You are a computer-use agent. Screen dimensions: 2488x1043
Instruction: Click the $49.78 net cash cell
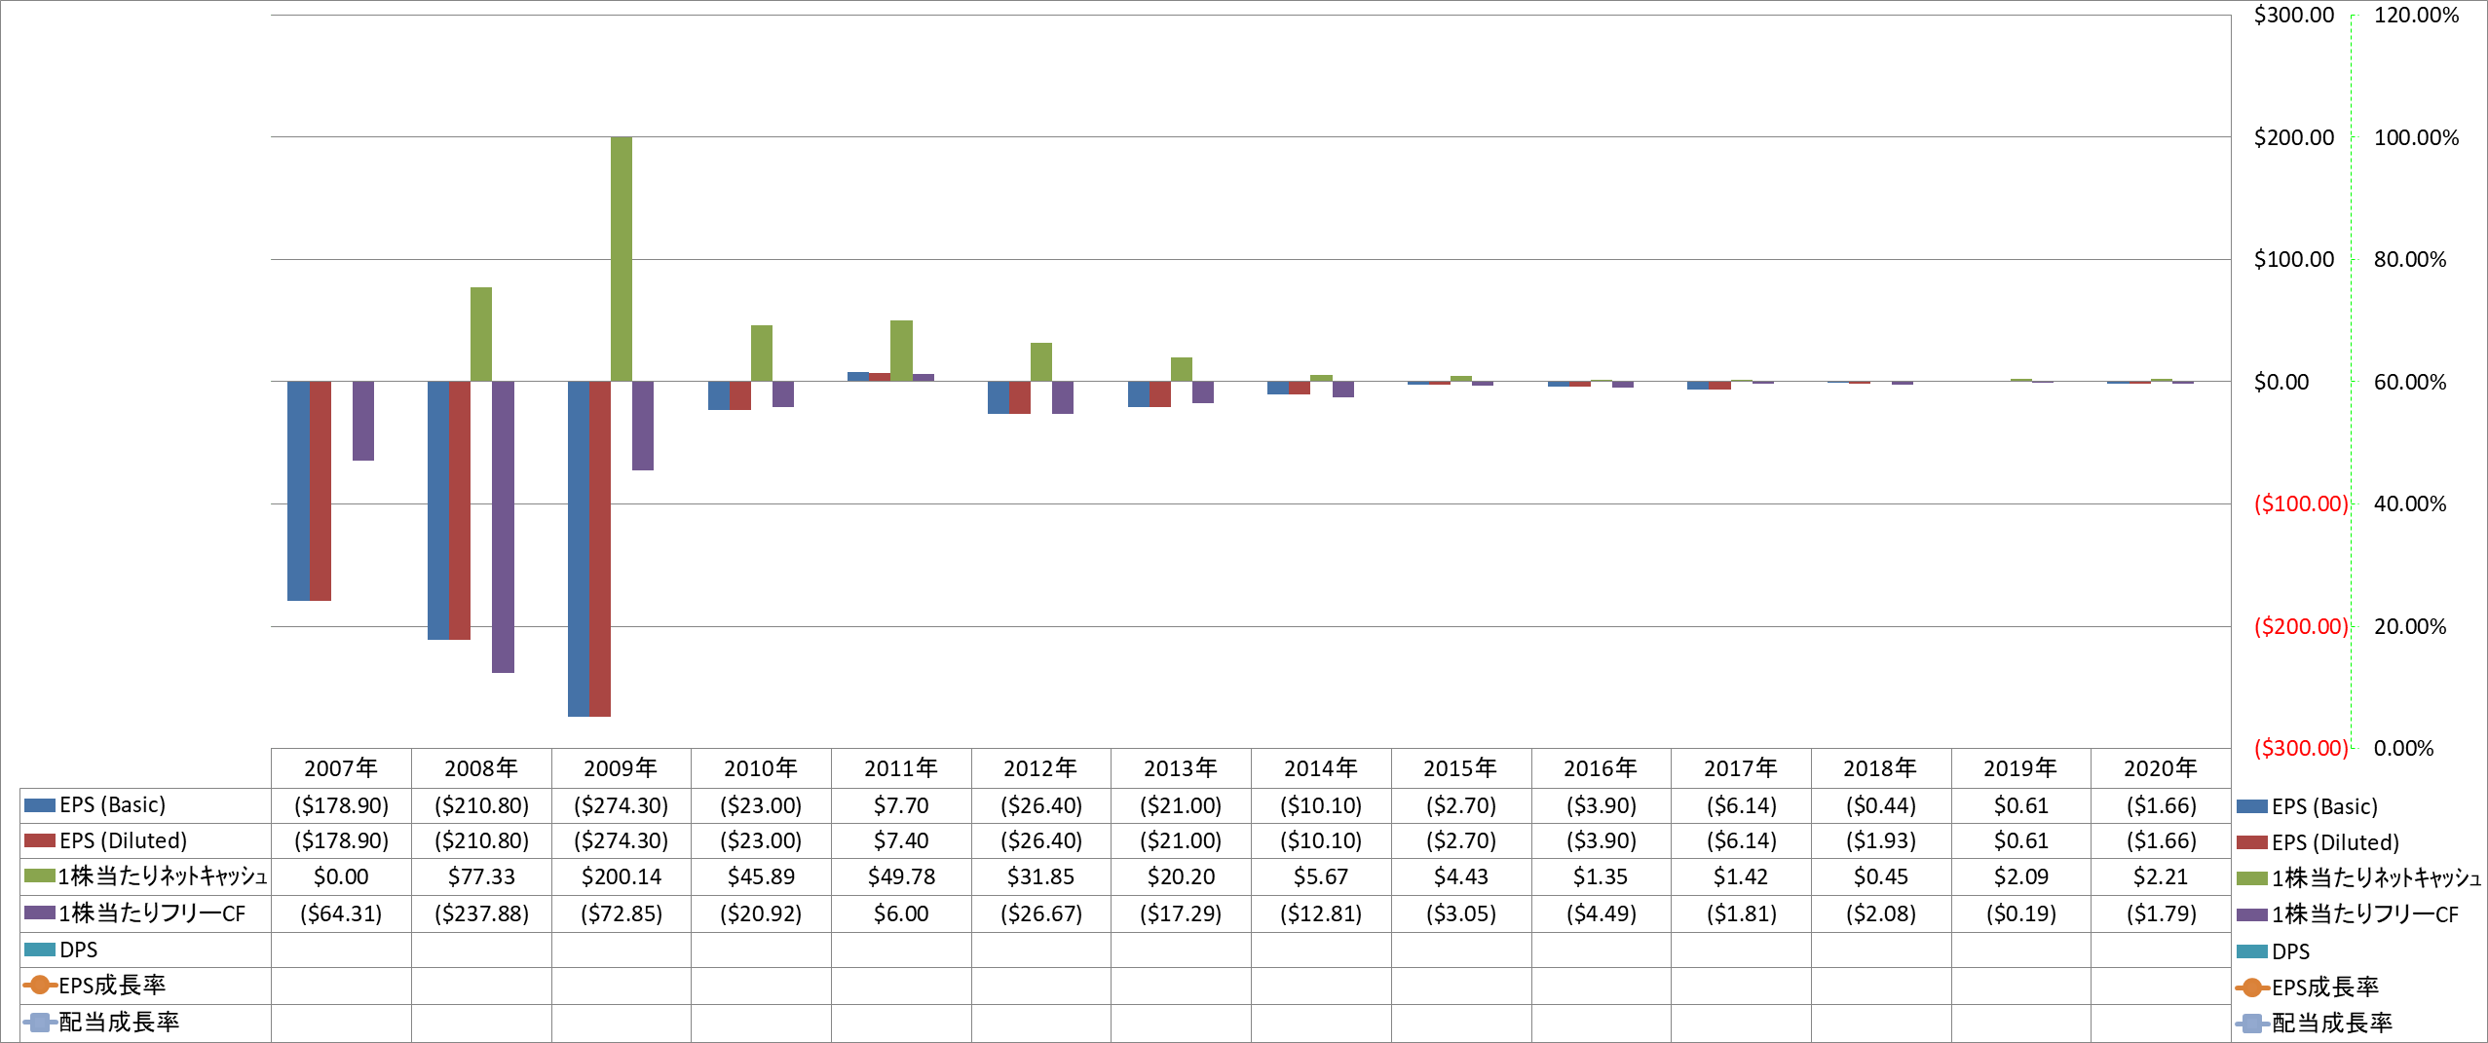tap(901, 876)
